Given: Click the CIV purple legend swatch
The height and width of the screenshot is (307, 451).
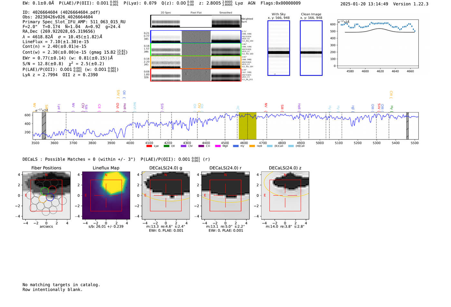Looking at the screenshot, I should coord(184,146).
